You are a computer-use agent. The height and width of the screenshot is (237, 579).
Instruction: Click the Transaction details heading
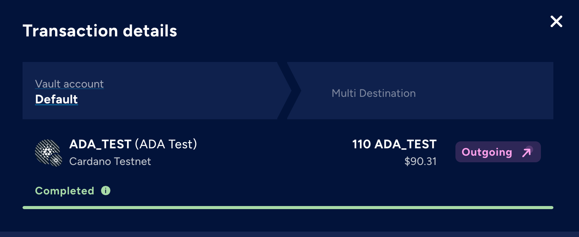100,31
